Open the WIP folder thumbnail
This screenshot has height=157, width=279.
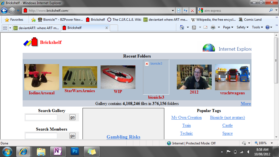118,77
